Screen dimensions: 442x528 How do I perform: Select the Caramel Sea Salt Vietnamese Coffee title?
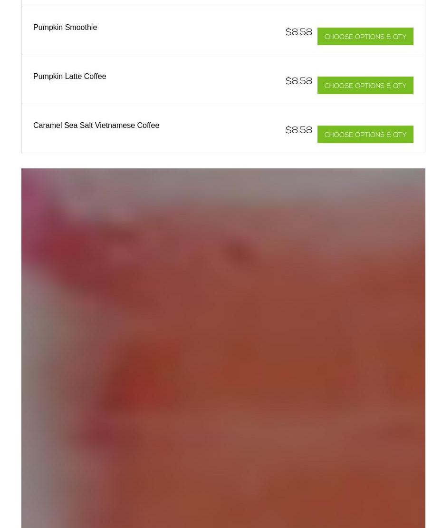point(96,125)
